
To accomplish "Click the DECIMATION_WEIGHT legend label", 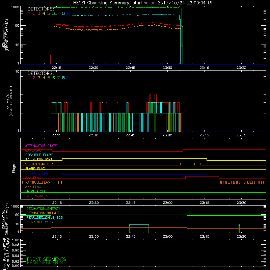I will 43,213.
